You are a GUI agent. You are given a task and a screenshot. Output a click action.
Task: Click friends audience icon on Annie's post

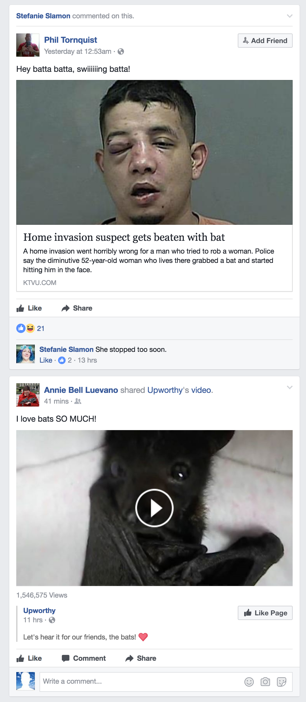(78, 401)
